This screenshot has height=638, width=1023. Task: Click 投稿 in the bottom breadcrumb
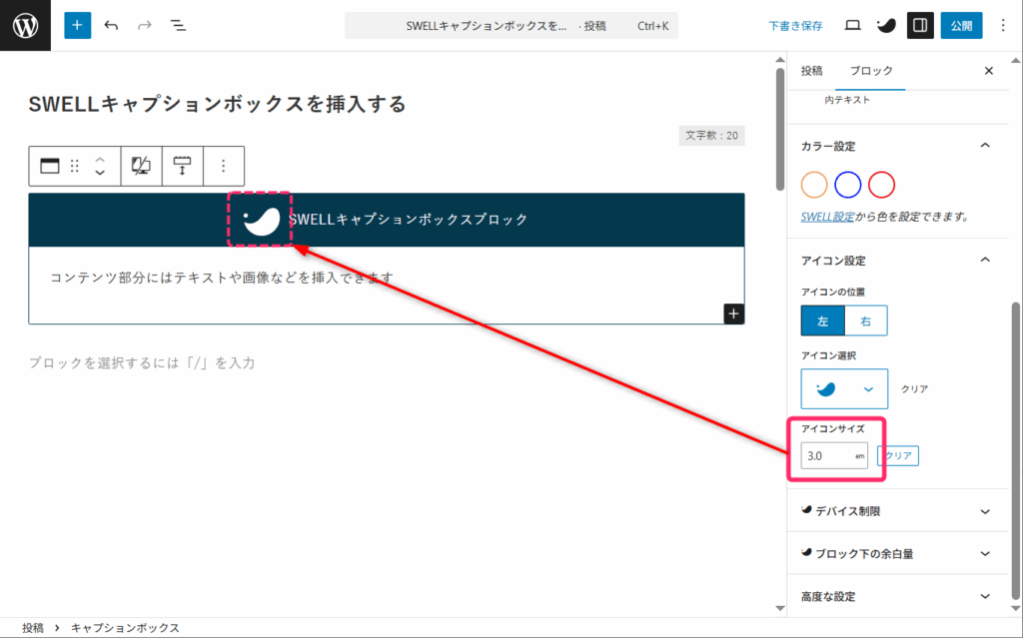tap(33, 628)
